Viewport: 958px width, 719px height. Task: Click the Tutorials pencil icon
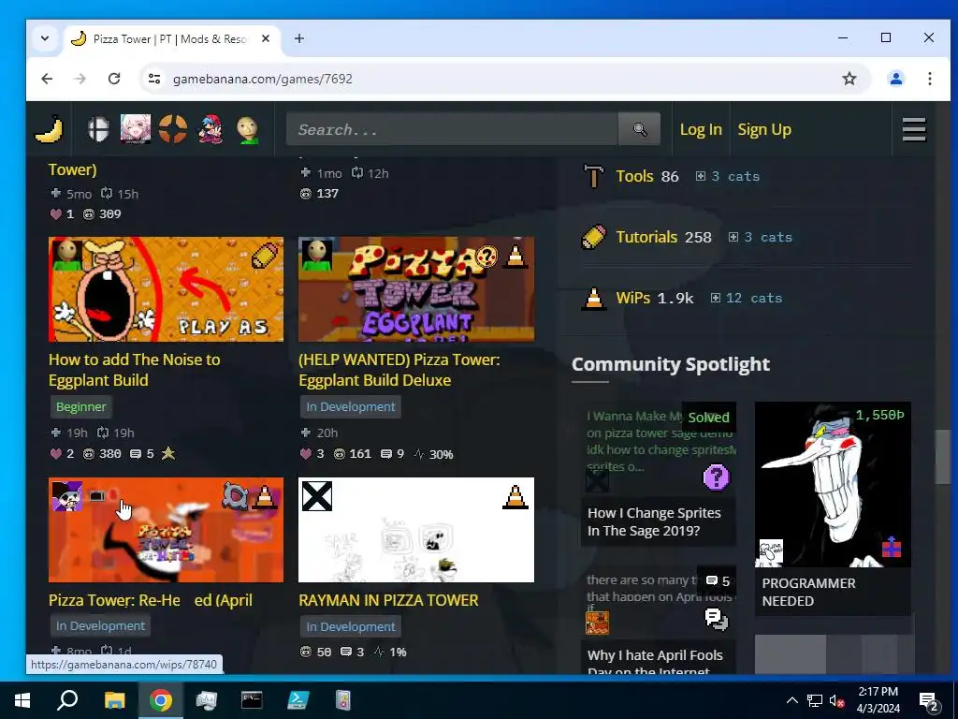point(593,237)
